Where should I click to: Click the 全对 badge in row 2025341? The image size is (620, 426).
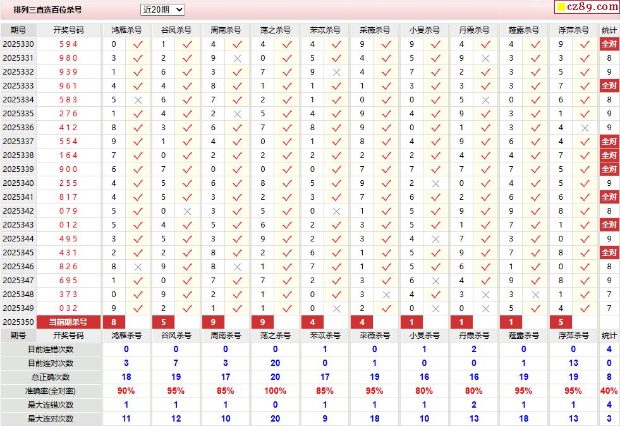(x=609, y=197)
